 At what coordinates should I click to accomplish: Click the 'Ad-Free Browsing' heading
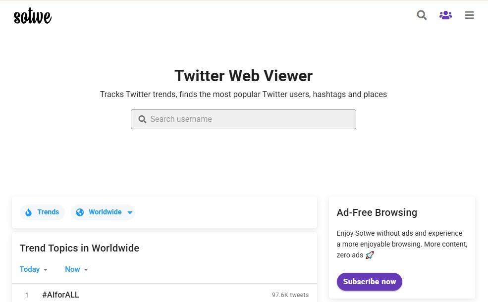pyautogui.click(x=377, y=212)
